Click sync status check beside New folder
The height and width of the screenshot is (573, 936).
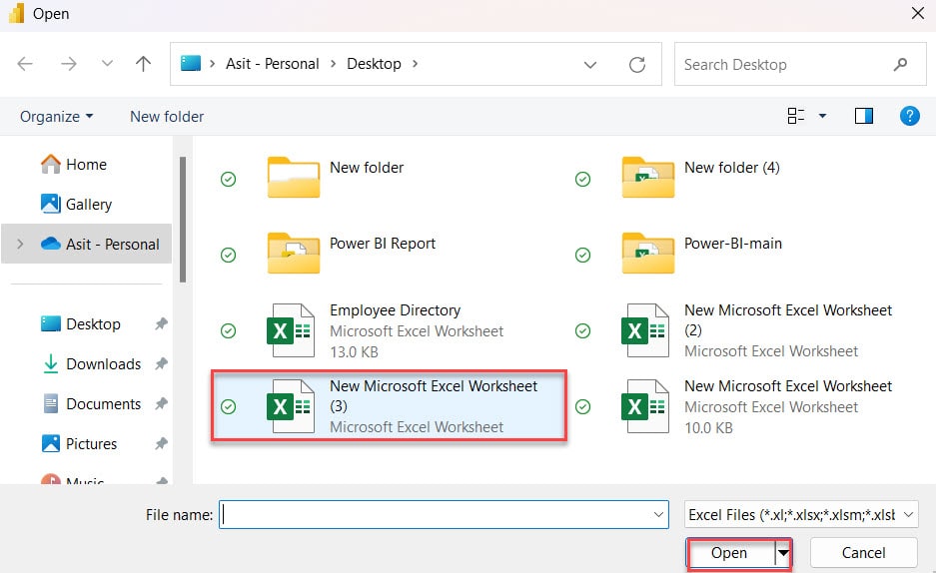tap(228, 179)
